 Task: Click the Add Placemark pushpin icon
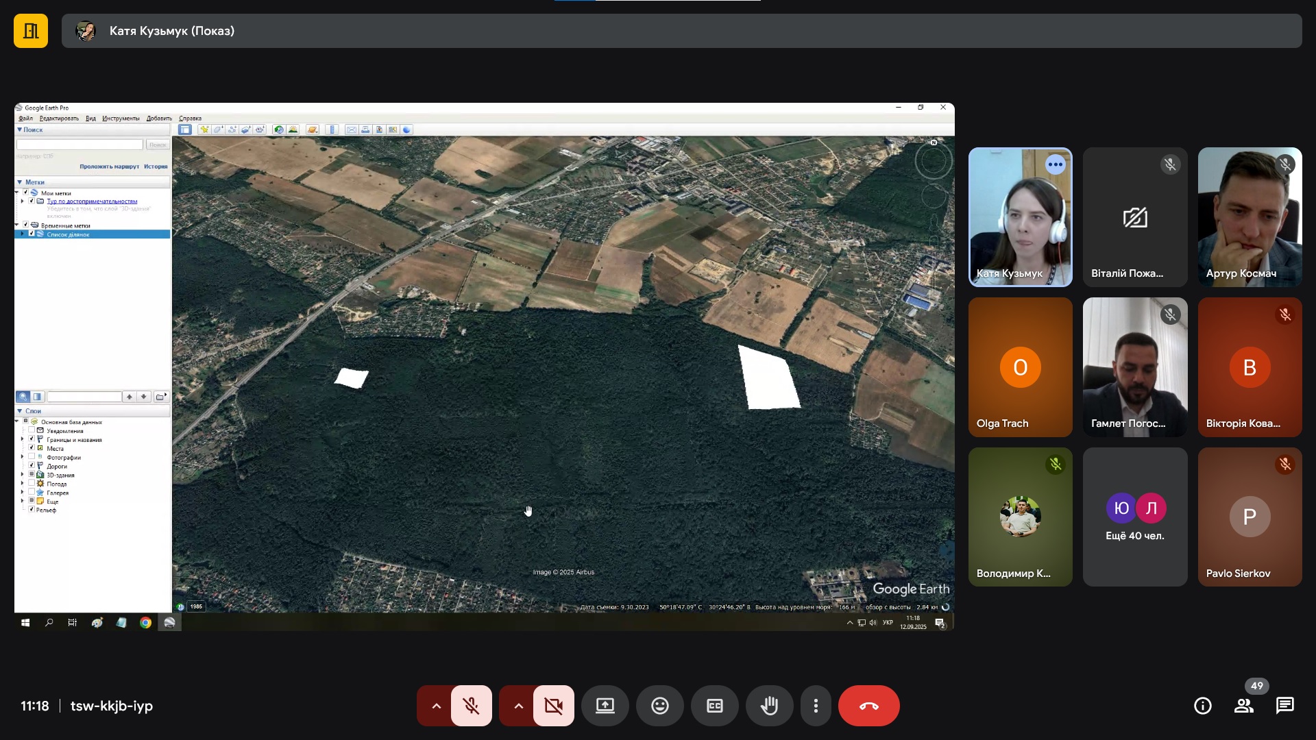point(204,129)
